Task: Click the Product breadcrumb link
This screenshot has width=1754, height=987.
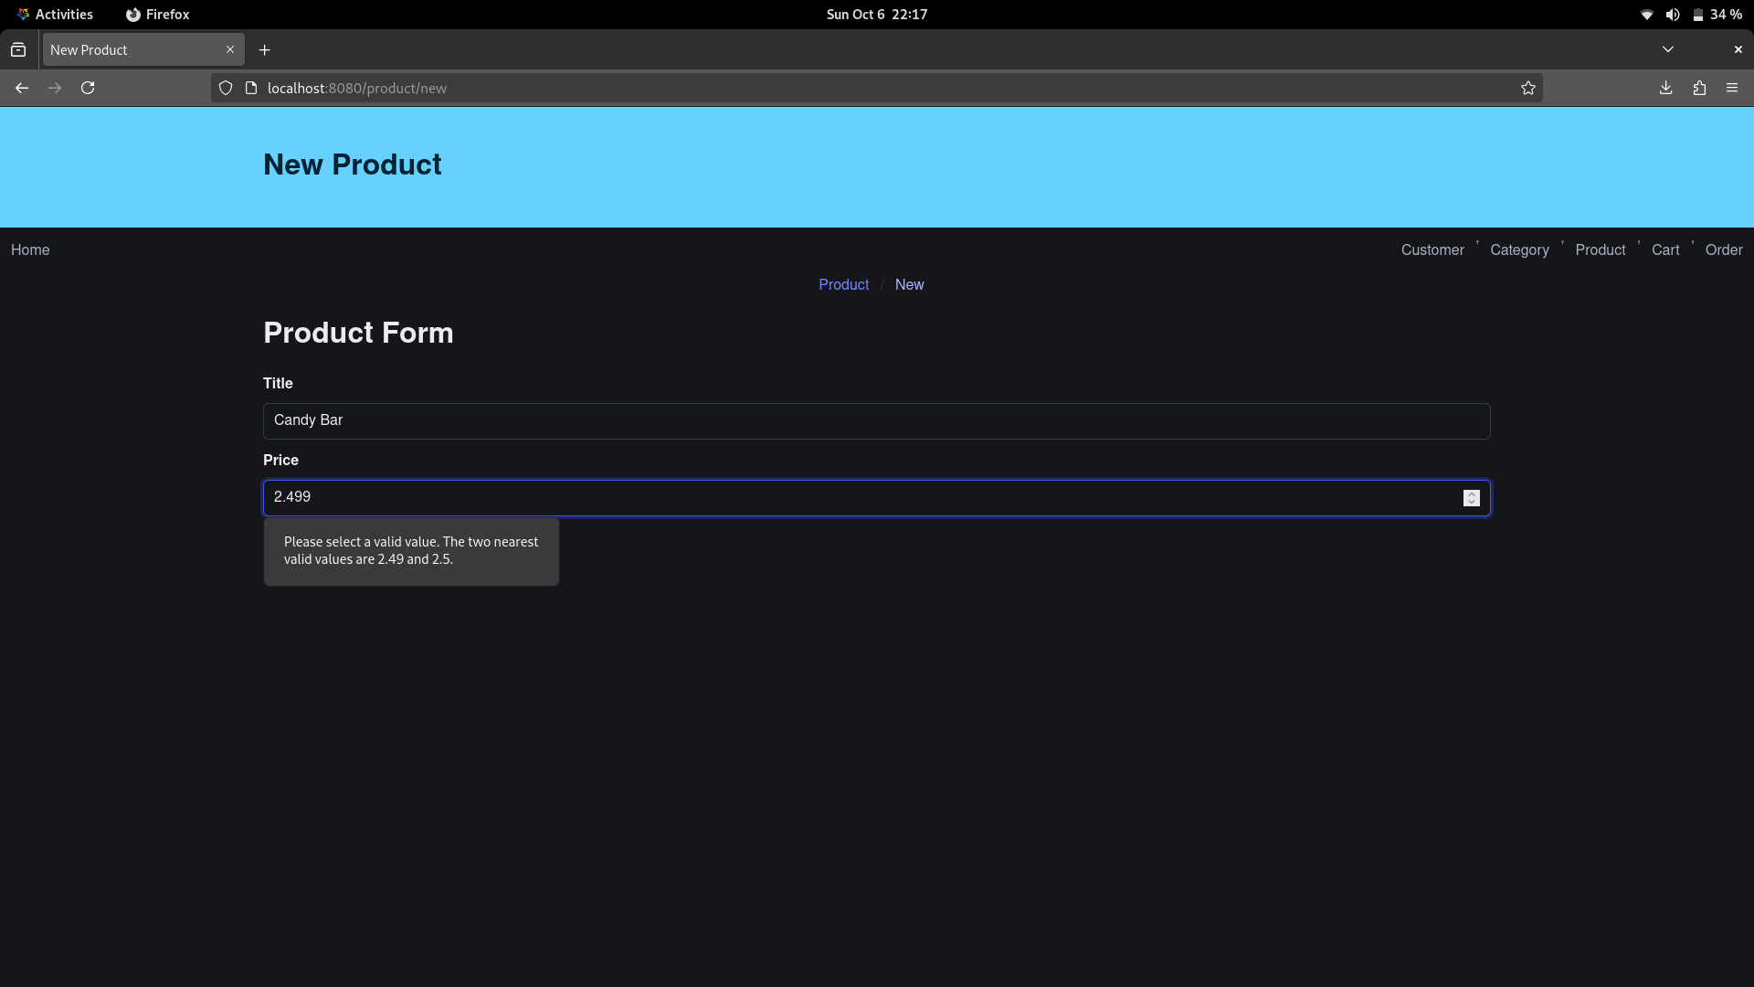Action: click(x=843, y=284)
